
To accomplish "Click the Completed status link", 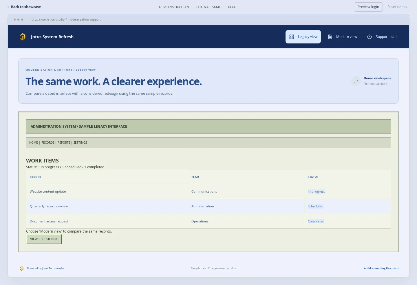I will click(316, 221).
